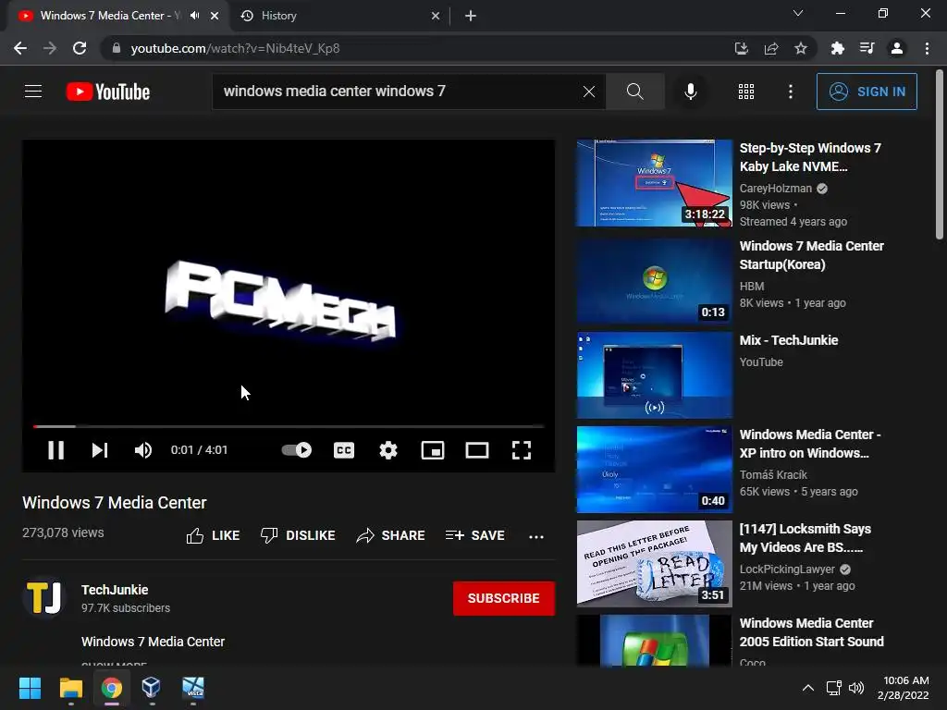Open the Locksmith Says My Videos thumbnail
Screen dimensions: 947x710
654,563
